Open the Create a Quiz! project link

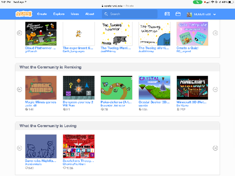[x=188, y=48]
